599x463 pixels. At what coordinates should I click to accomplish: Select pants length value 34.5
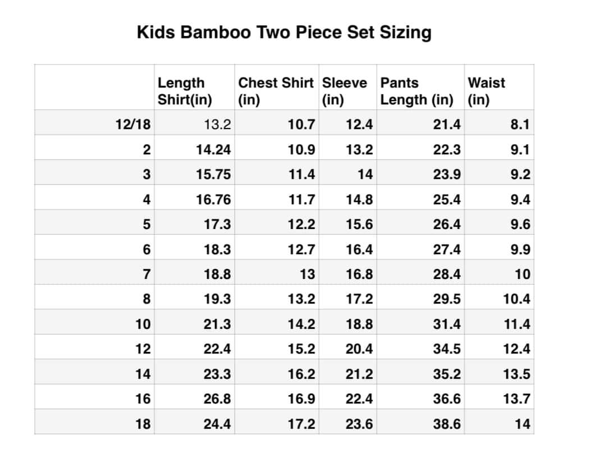(447, 349)
